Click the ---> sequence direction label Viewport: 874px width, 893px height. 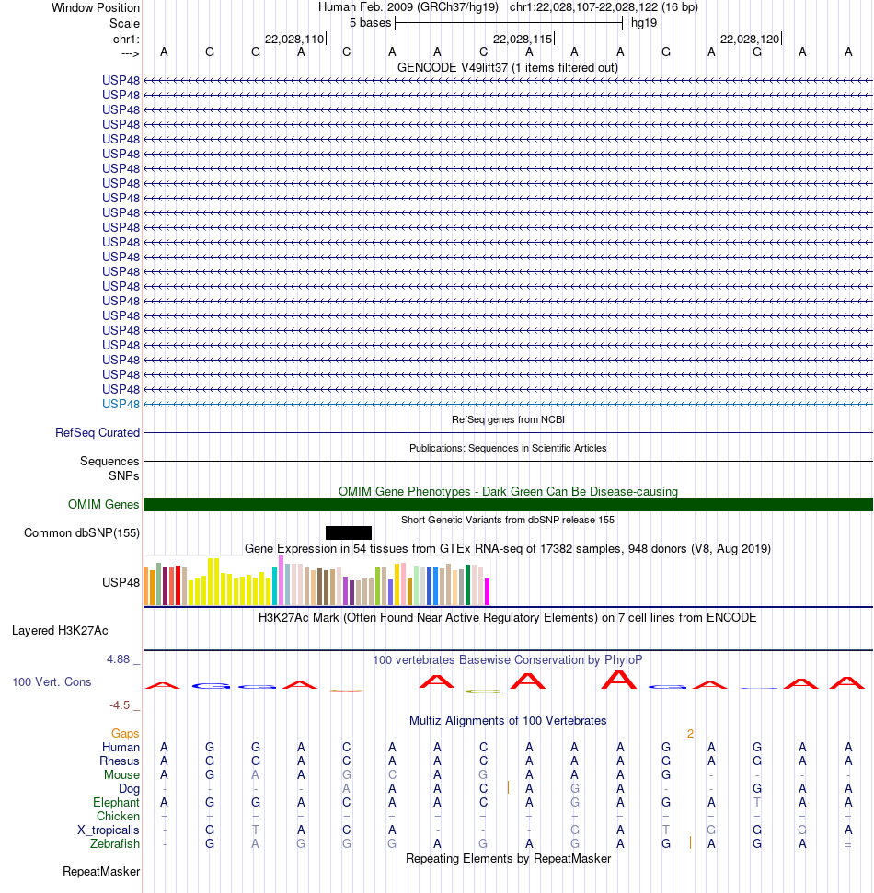pyautogui.click(x=130, y=53)
